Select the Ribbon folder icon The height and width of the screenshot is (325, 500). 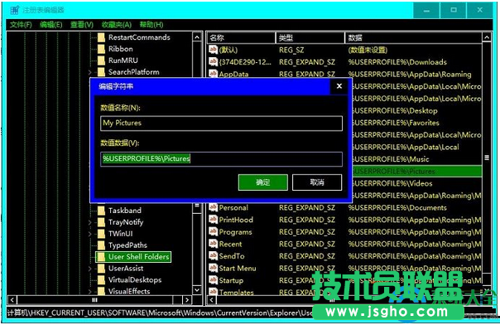(101, 49)
